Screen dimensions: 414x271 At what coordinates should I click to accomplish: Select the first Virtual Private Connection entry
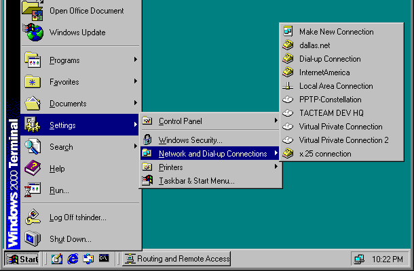[x=341, y=127]
